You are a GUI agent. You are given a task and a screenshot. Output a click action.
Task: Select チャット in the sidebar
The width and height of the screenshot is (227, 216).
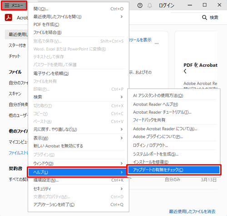click(15, 56)
